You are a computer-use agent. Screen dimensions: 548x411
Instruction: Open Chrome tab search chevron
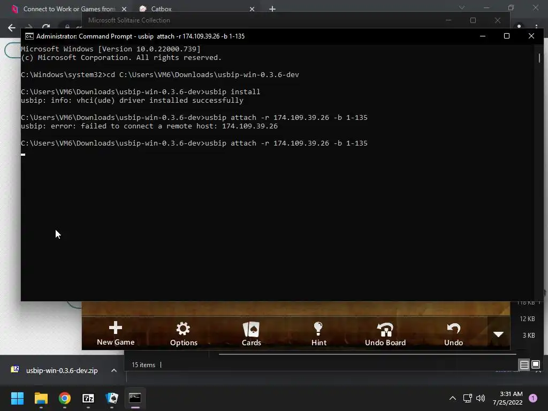(x=462, y=7)
